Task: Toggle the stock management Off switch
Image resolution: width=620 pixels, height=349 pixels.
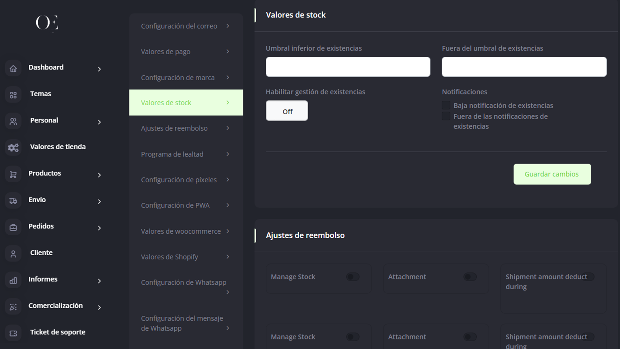Action: click(x=287, y=111)
